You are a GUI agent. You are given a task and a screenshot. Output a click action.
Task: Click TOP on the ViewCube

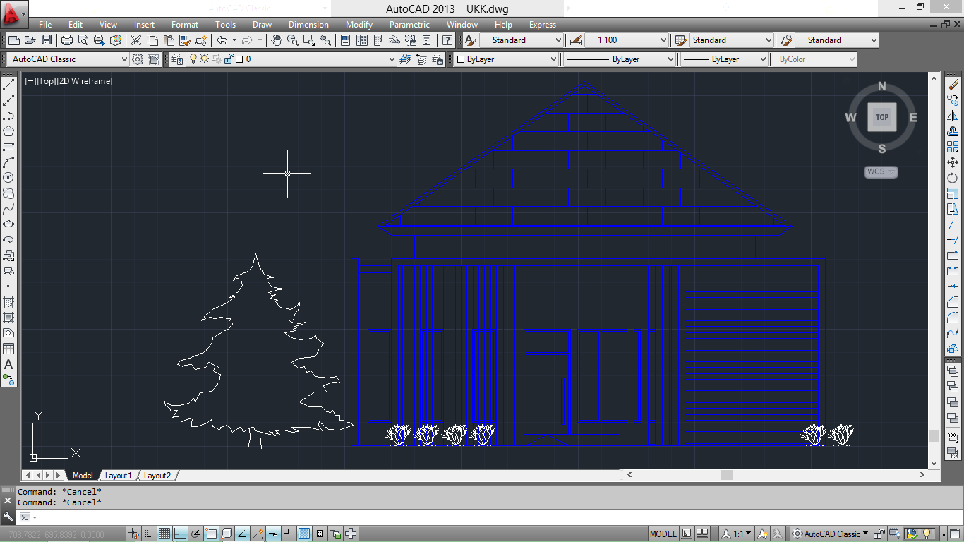(x=881, y=117)
